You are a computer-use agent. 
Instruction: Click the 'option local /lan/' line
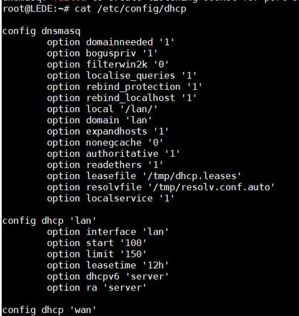[x=102, y=110]
